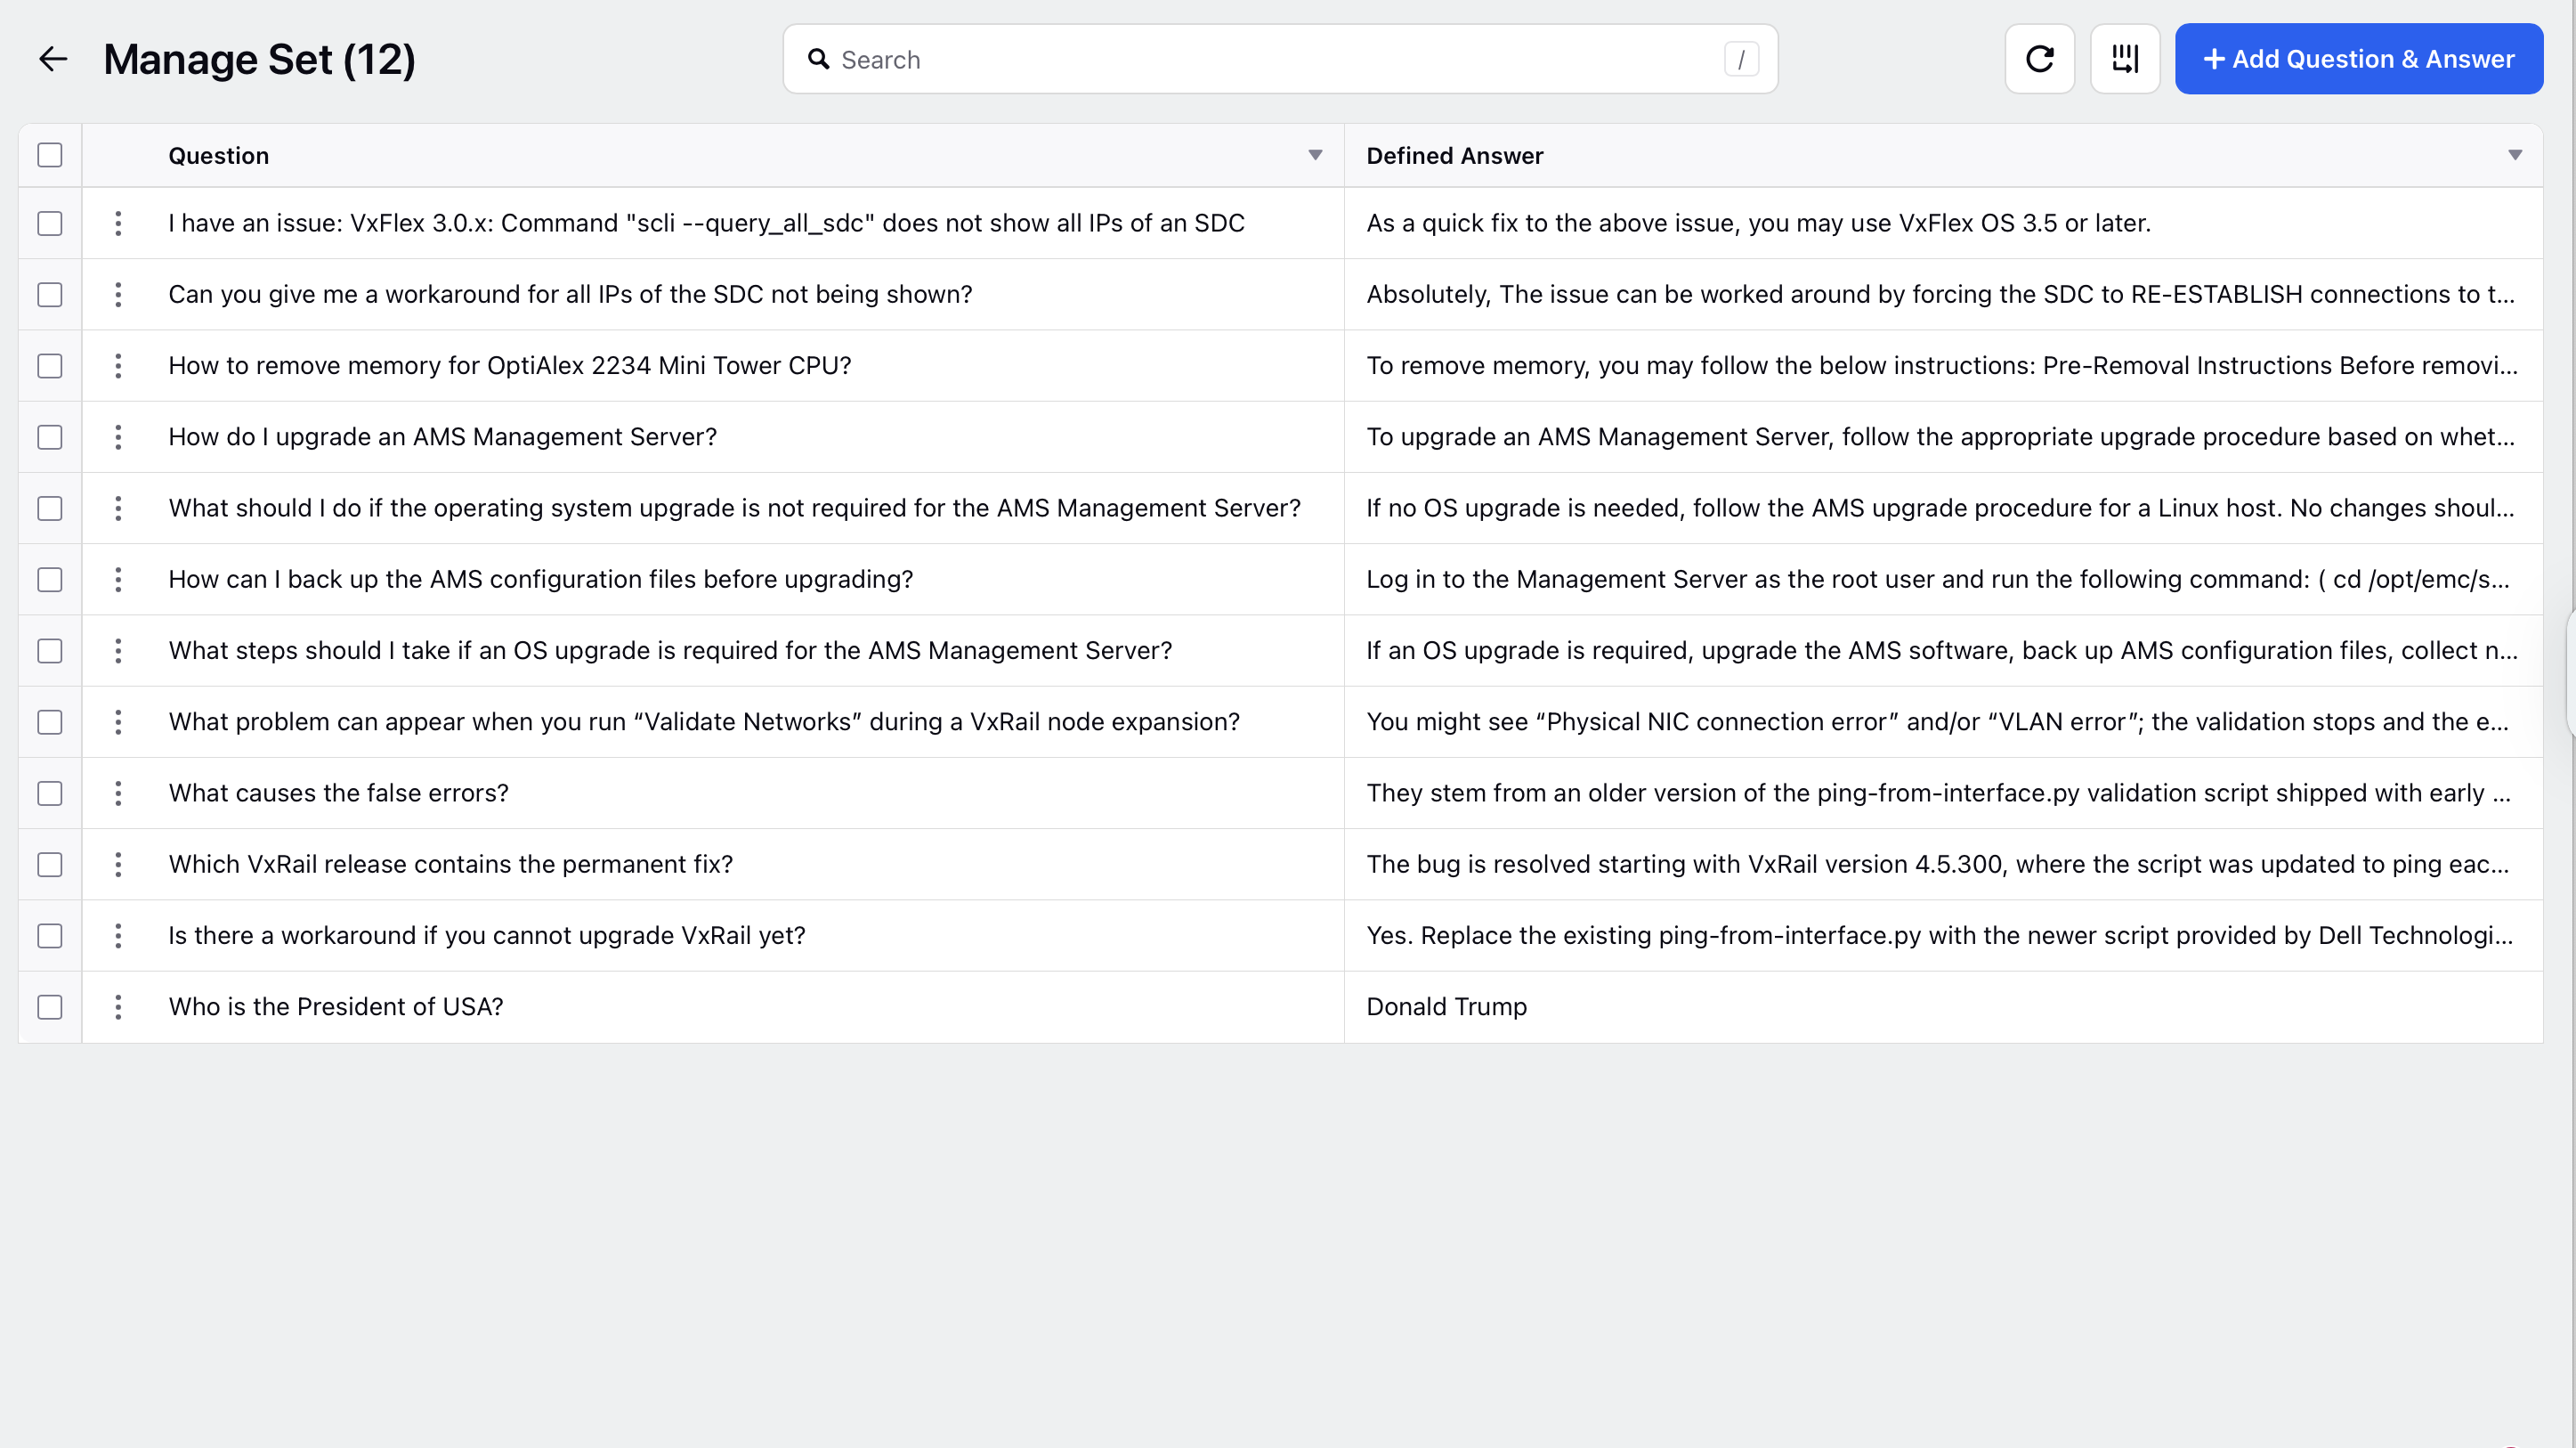Open the column settings icon button
The height and width of the screenshot is (1448, 2576).
[2125, 59]
